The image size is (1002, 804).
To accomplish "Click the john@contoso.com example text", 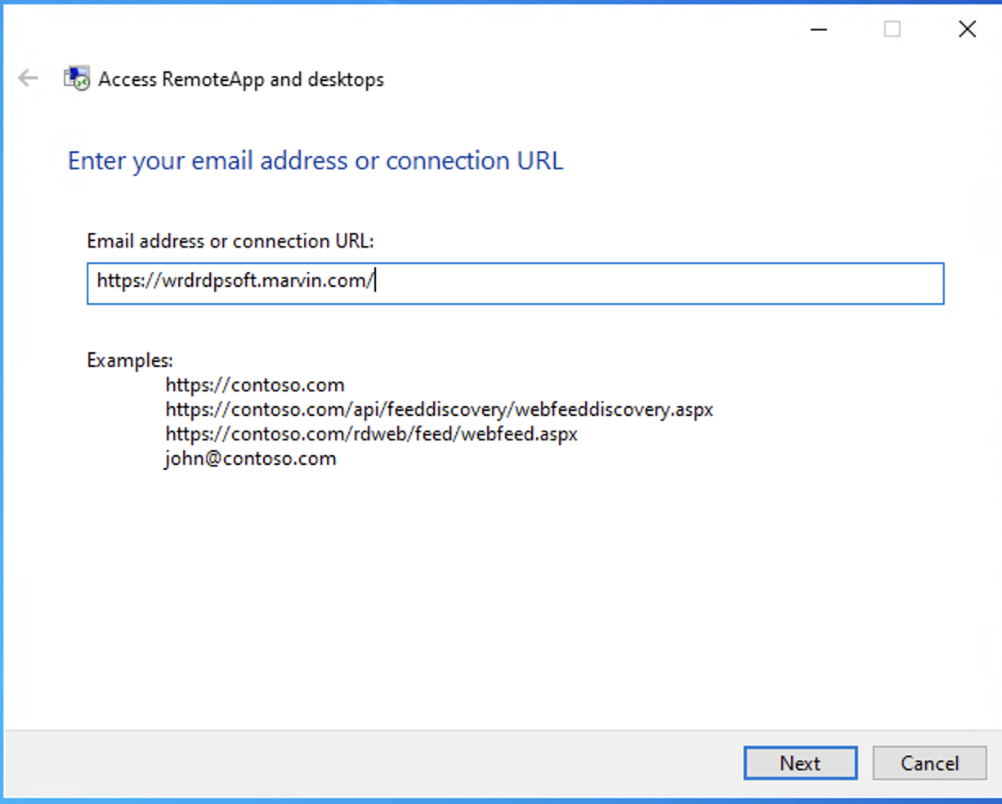I will [x=250, y=458].
